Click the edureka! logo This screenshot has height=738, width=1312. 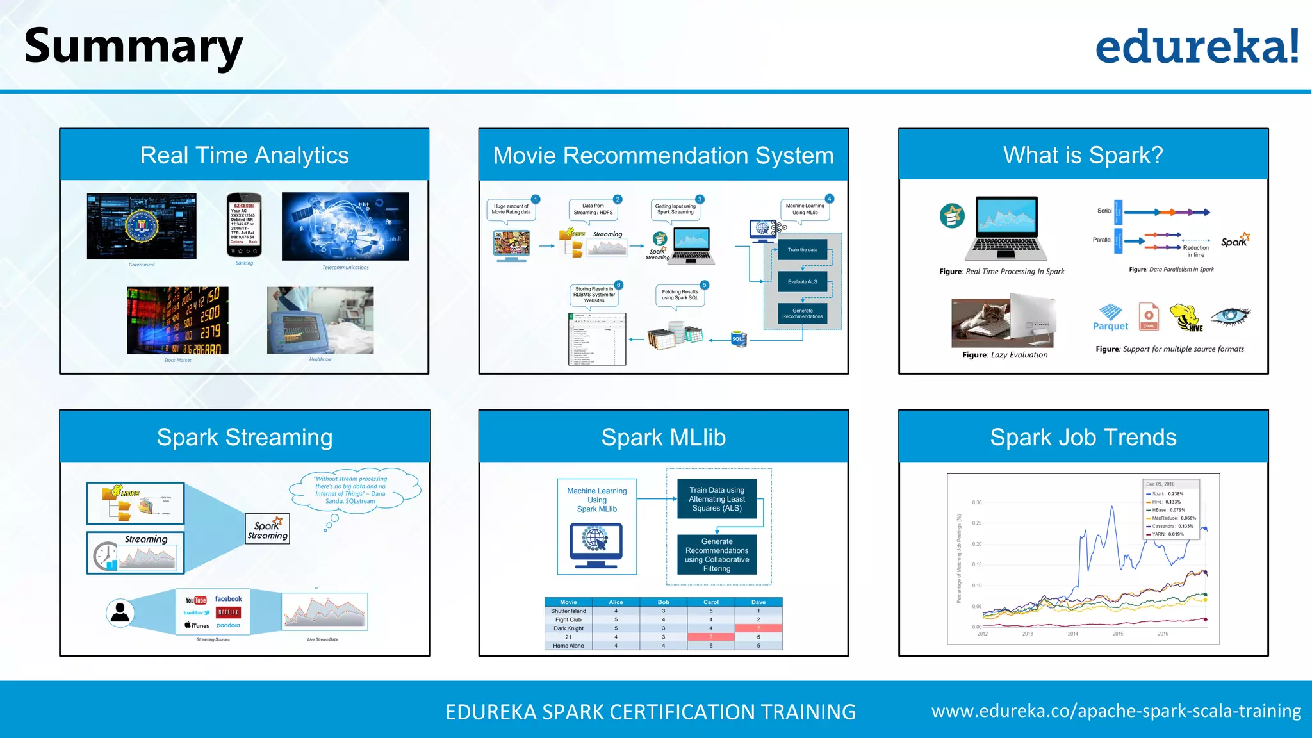point(1197,46)
